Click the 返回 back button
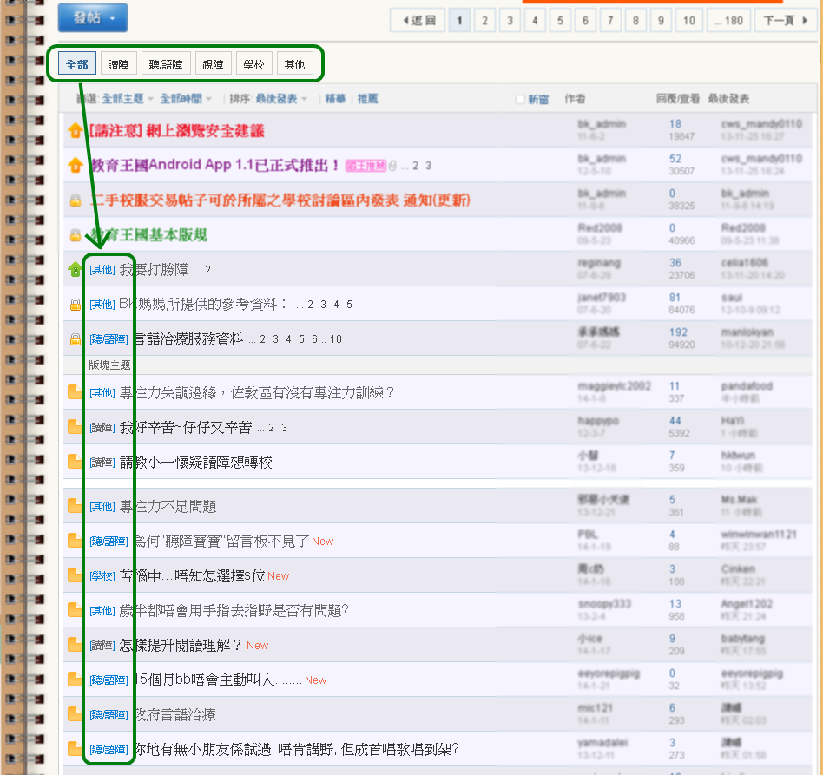Image resolution: width=823 pixels, height=775 pixels. [418, 20]
